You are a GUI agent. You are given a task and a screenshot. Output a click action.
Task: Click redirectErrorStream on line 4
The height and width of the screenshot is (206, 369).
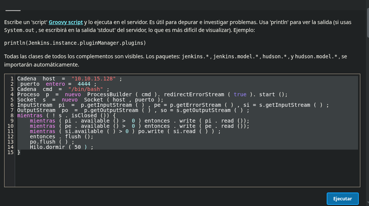pos(194,94)
